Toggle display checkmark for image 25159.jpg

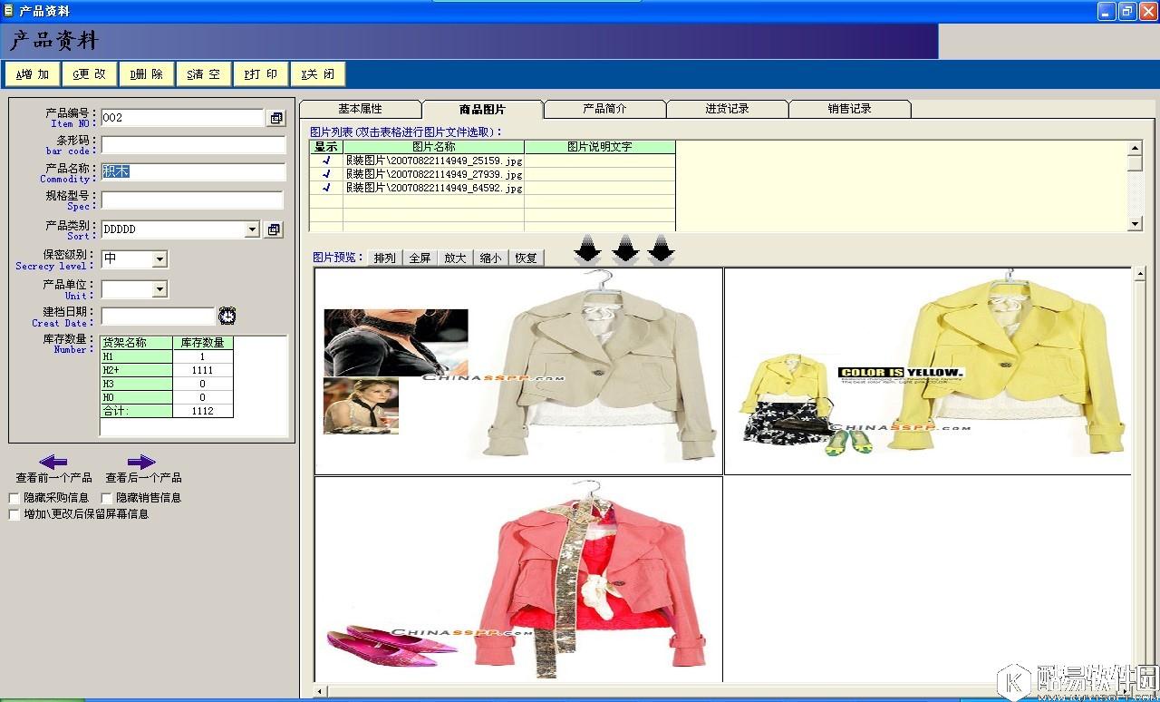[326, 160]
